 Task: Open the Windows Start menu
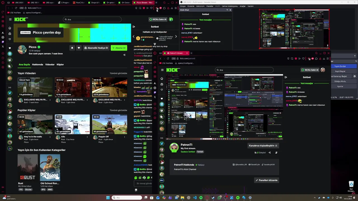pos(108,198)
